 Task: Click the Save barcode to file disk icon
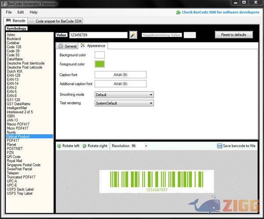tap(220, 146)
